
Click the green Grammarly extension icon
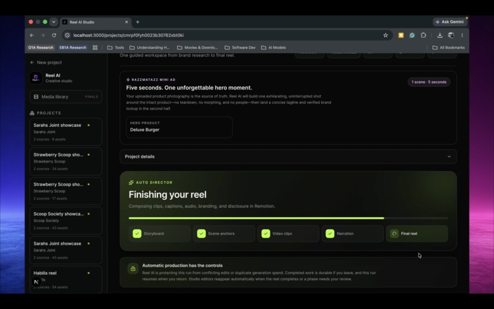click(412, 36)
